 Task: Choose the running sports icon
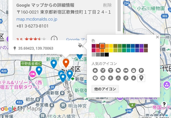pyautogui.click(x=126, y=78)
